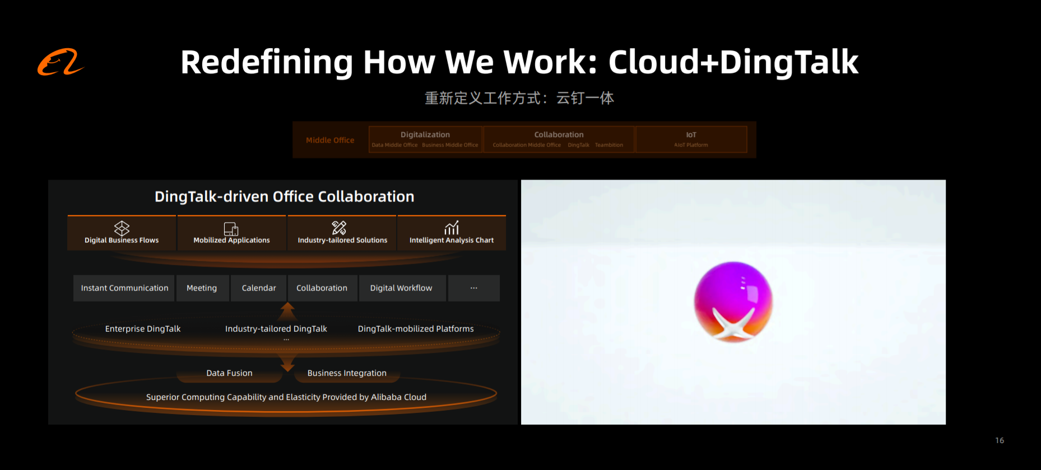Click the Teambition text
Screen dimensions: 1041x470
click(x=609, y=145)
